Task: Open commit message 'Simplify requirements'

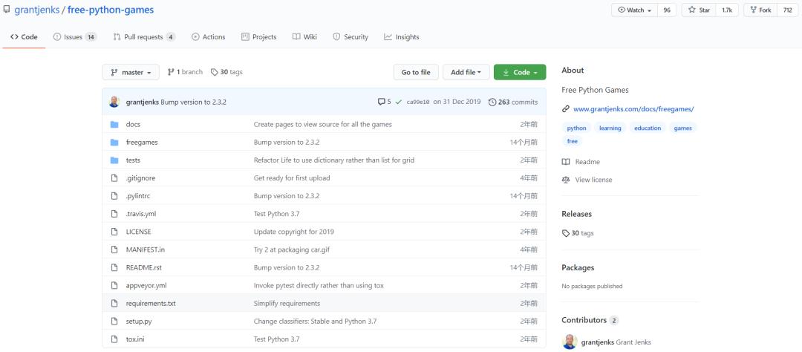Action: tap(287, 304)
